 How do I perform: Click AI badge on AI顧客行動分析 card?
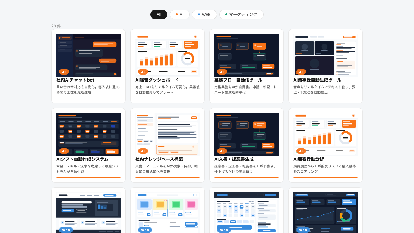click(x=301, y=151)
